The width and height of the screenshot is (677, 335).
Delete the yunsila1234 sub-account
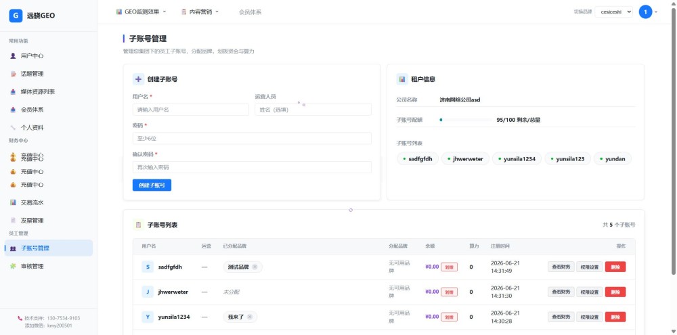tap(615, 317)
